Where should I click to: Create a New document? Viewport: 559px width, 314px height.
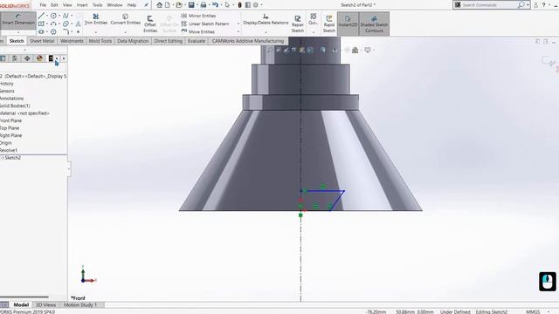(x=167, y=5)
